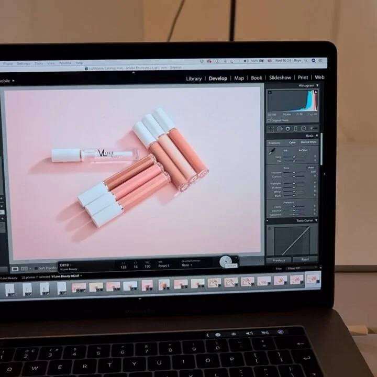Collapse the Tone Curve panel
Image resolution: width=377 pixels, height=377 pixels.
pos(316,220)
